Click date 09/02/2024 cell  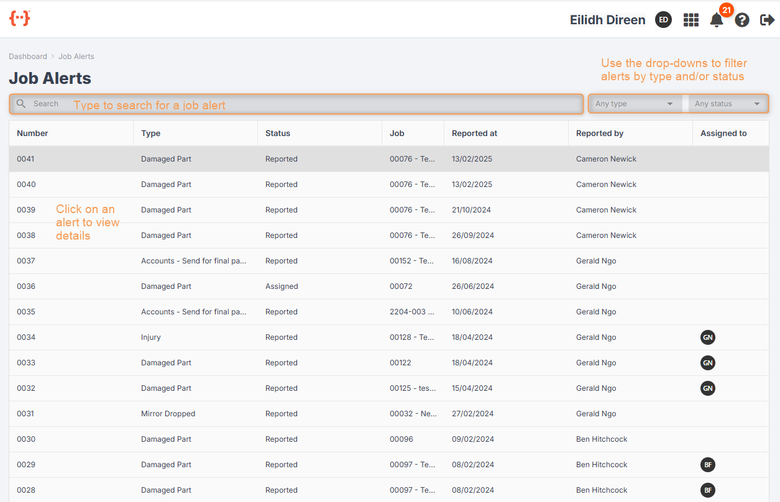pos(473,439)
